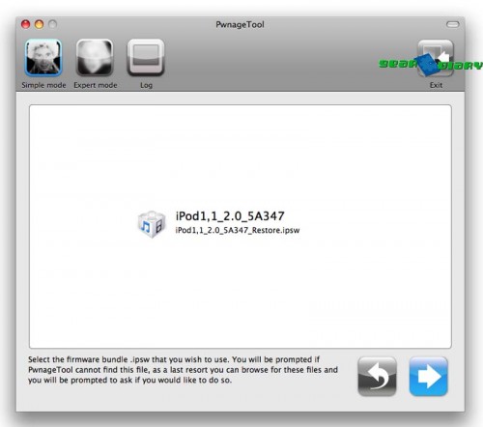The image size is (483, 427).
Task: Click the yellow minimize window button
Action: click(39, 24)
